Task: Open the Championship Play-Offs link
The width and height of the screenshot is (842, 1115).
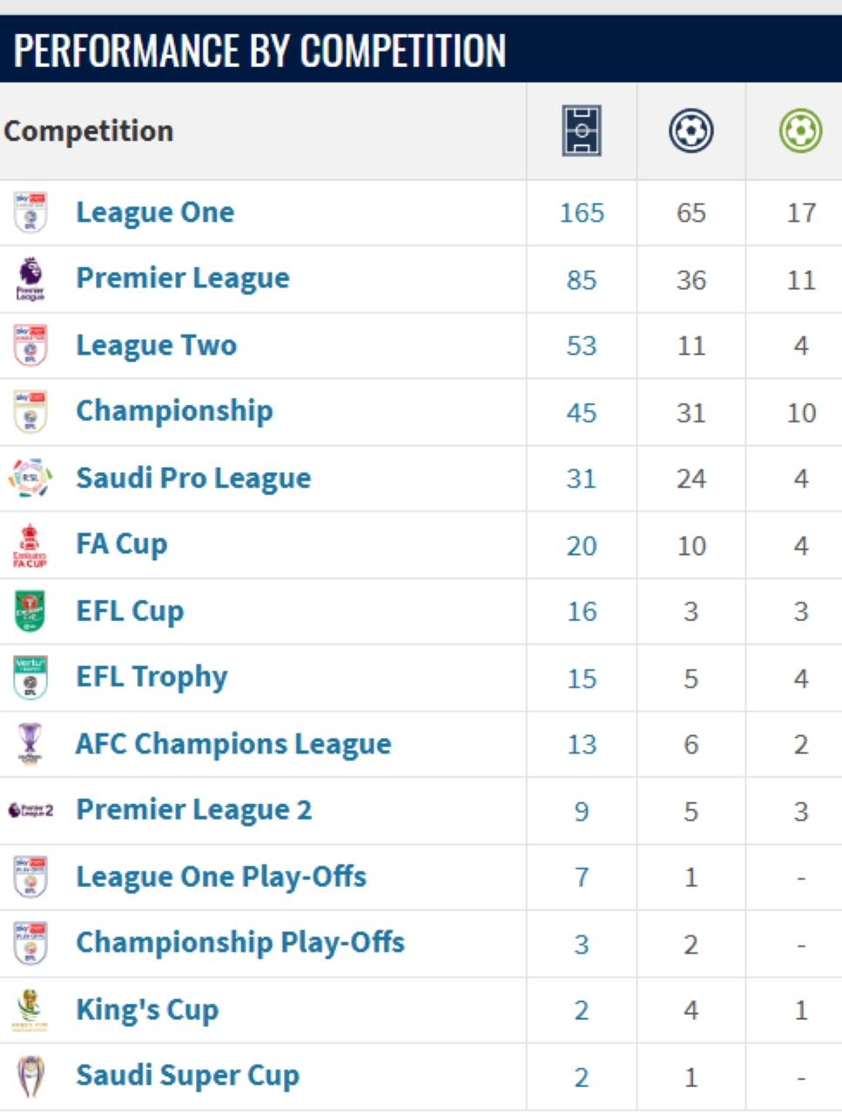Action: [x=240, y=943]
